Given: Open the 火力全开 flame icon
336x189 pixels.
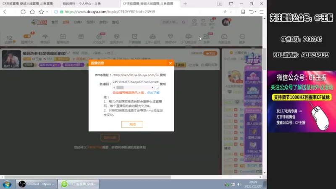Looking at the screenshot, I should pos(99,37).
